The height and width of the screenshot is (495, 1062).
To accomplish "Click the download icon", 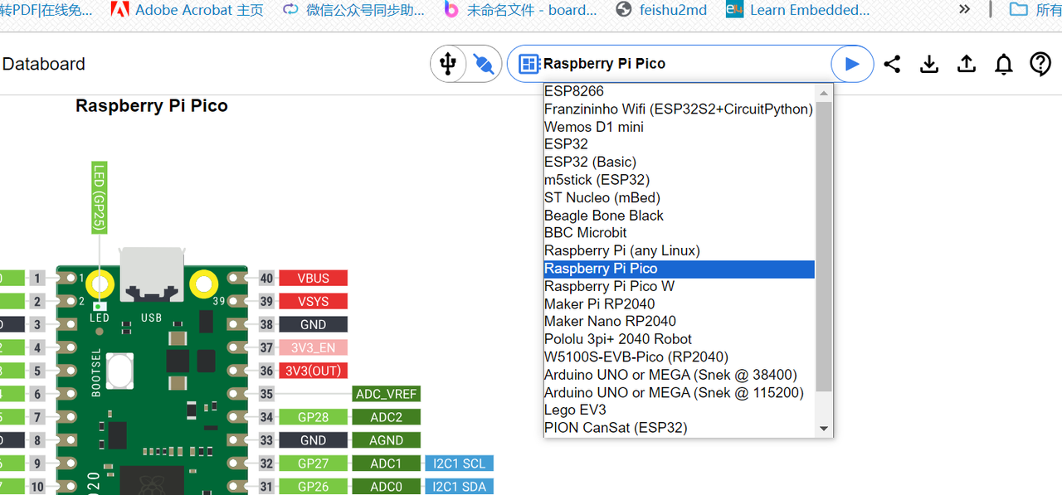I will pyautogui.click(x=929, y=64).
